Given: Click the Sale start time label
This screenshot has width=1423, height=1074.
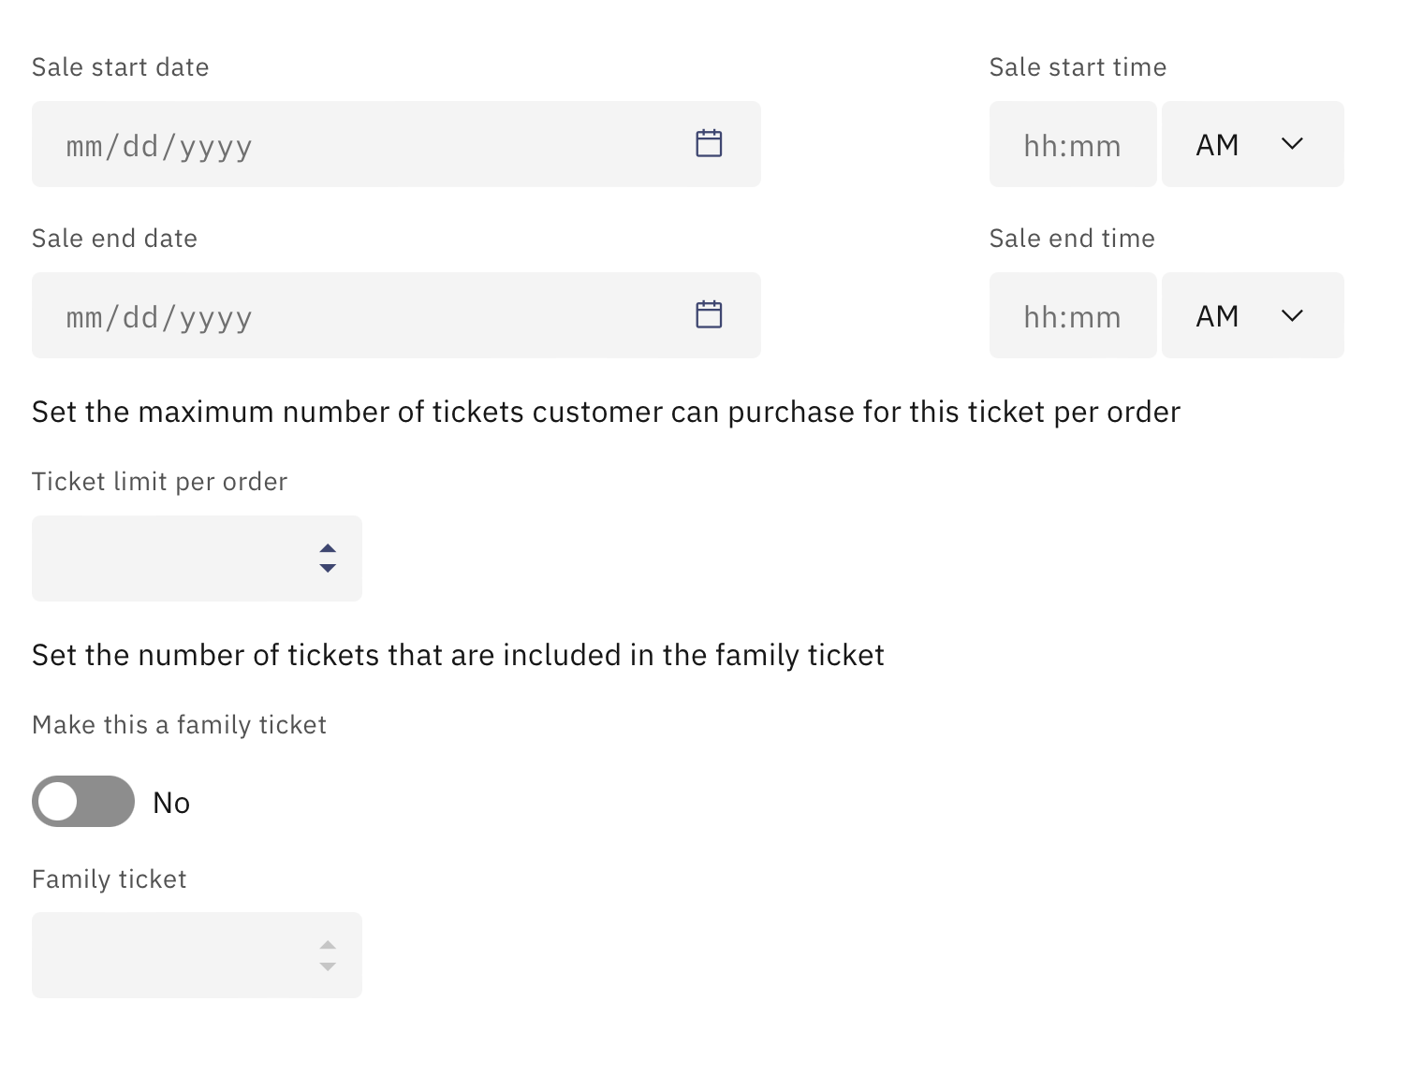Looking at the screenshot, I should pos(1078,66).
